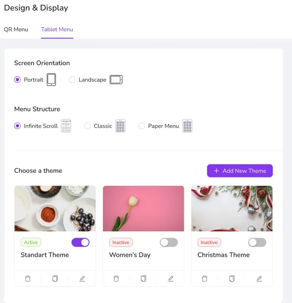Edit the Women's Day theme
This screenshot has width=292, height=303.
click(x=171, y=278)
